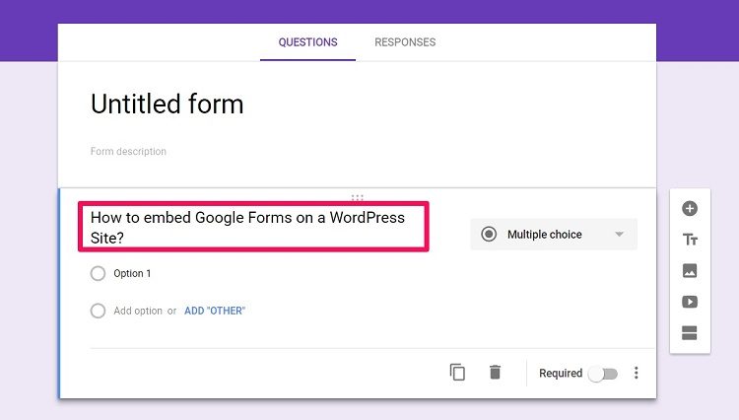Viewport: 739px width, 420px height.
Task: Switch to the Responses tab
Action: [x=405, y=42]
